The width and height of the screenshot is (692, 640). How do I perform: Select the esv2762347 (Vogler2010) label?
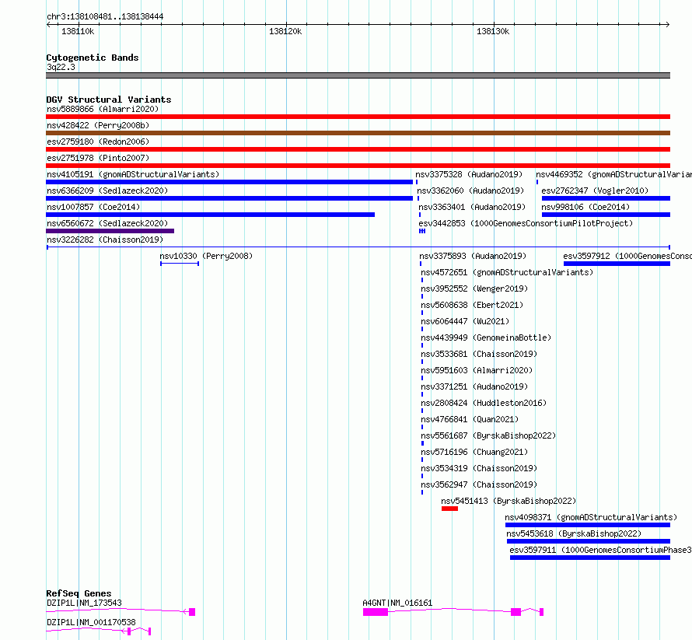coord(595,191)
